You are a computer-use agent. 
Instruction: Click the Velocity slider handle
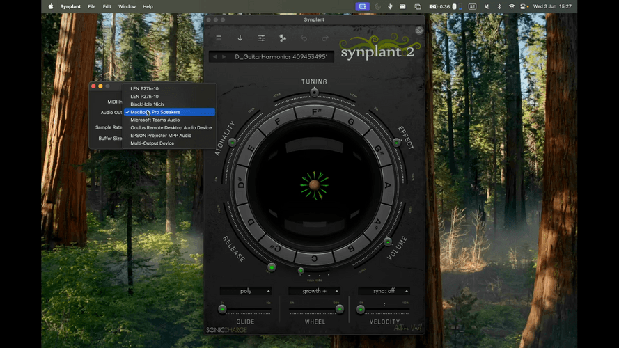361,309
